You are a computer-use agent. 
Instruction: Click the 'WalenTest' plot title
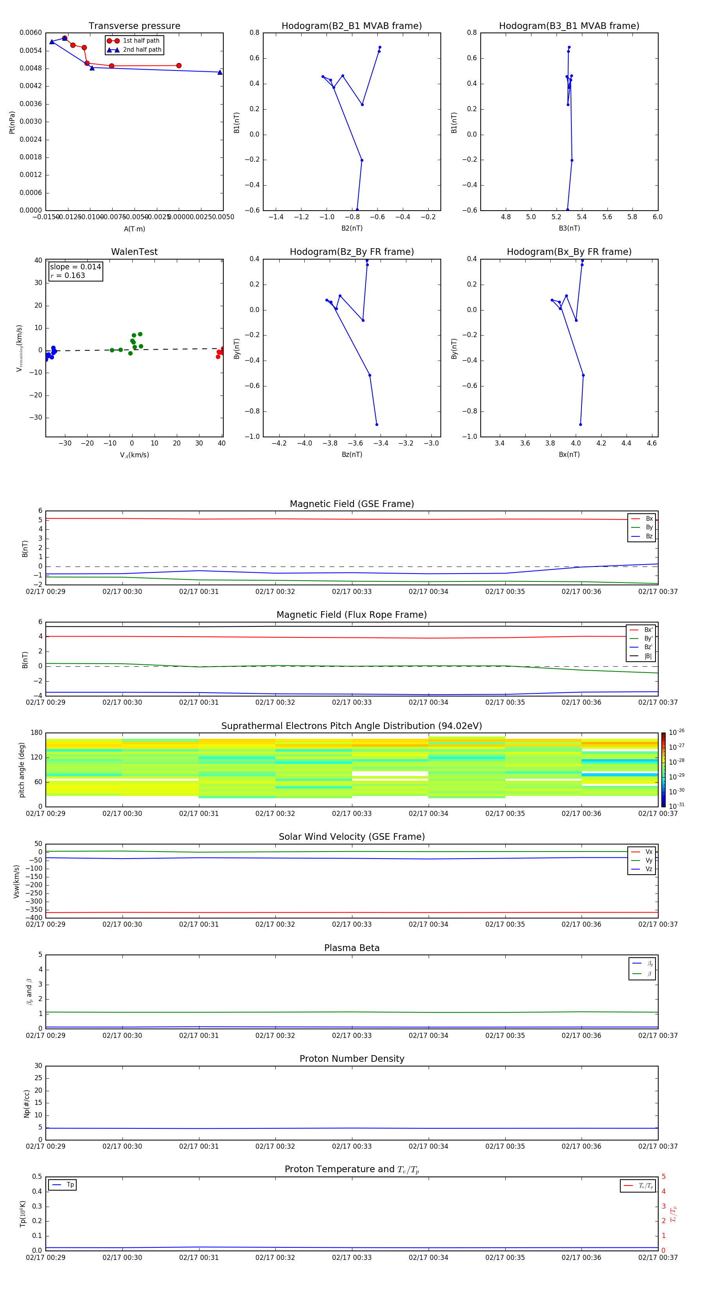134,252
